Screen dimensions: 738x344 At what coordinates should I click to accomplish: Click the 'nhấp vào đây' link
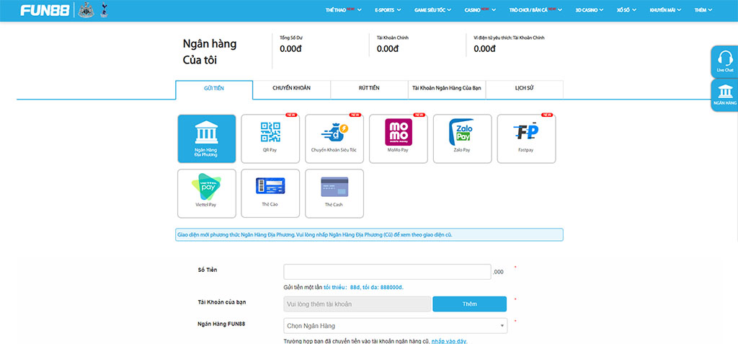[x=449, y=341]
